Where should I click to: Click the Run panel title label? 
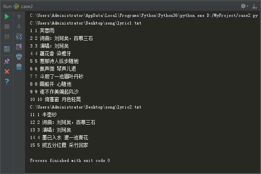(x=7, y=6)
